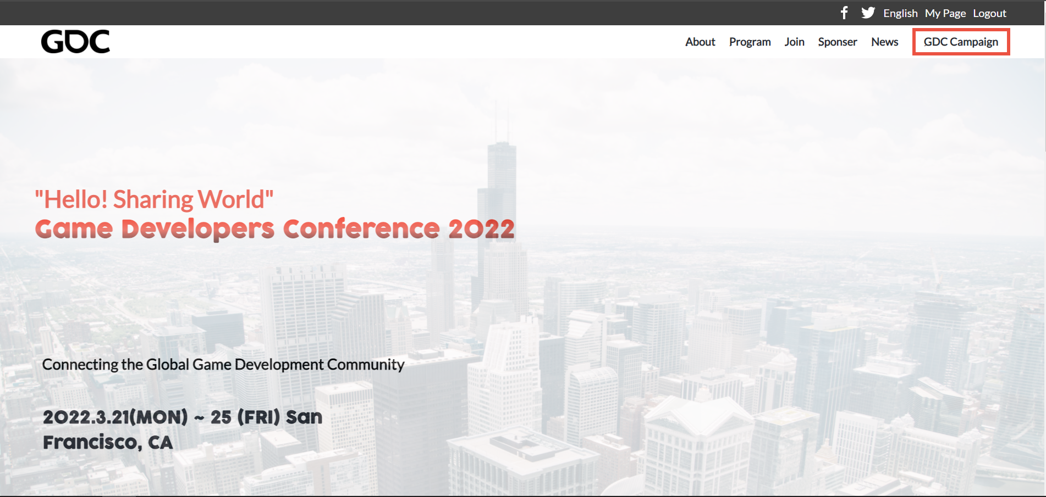The image size is (1046, 497).
Task: Switch language via English link
Action: point(900,13)
